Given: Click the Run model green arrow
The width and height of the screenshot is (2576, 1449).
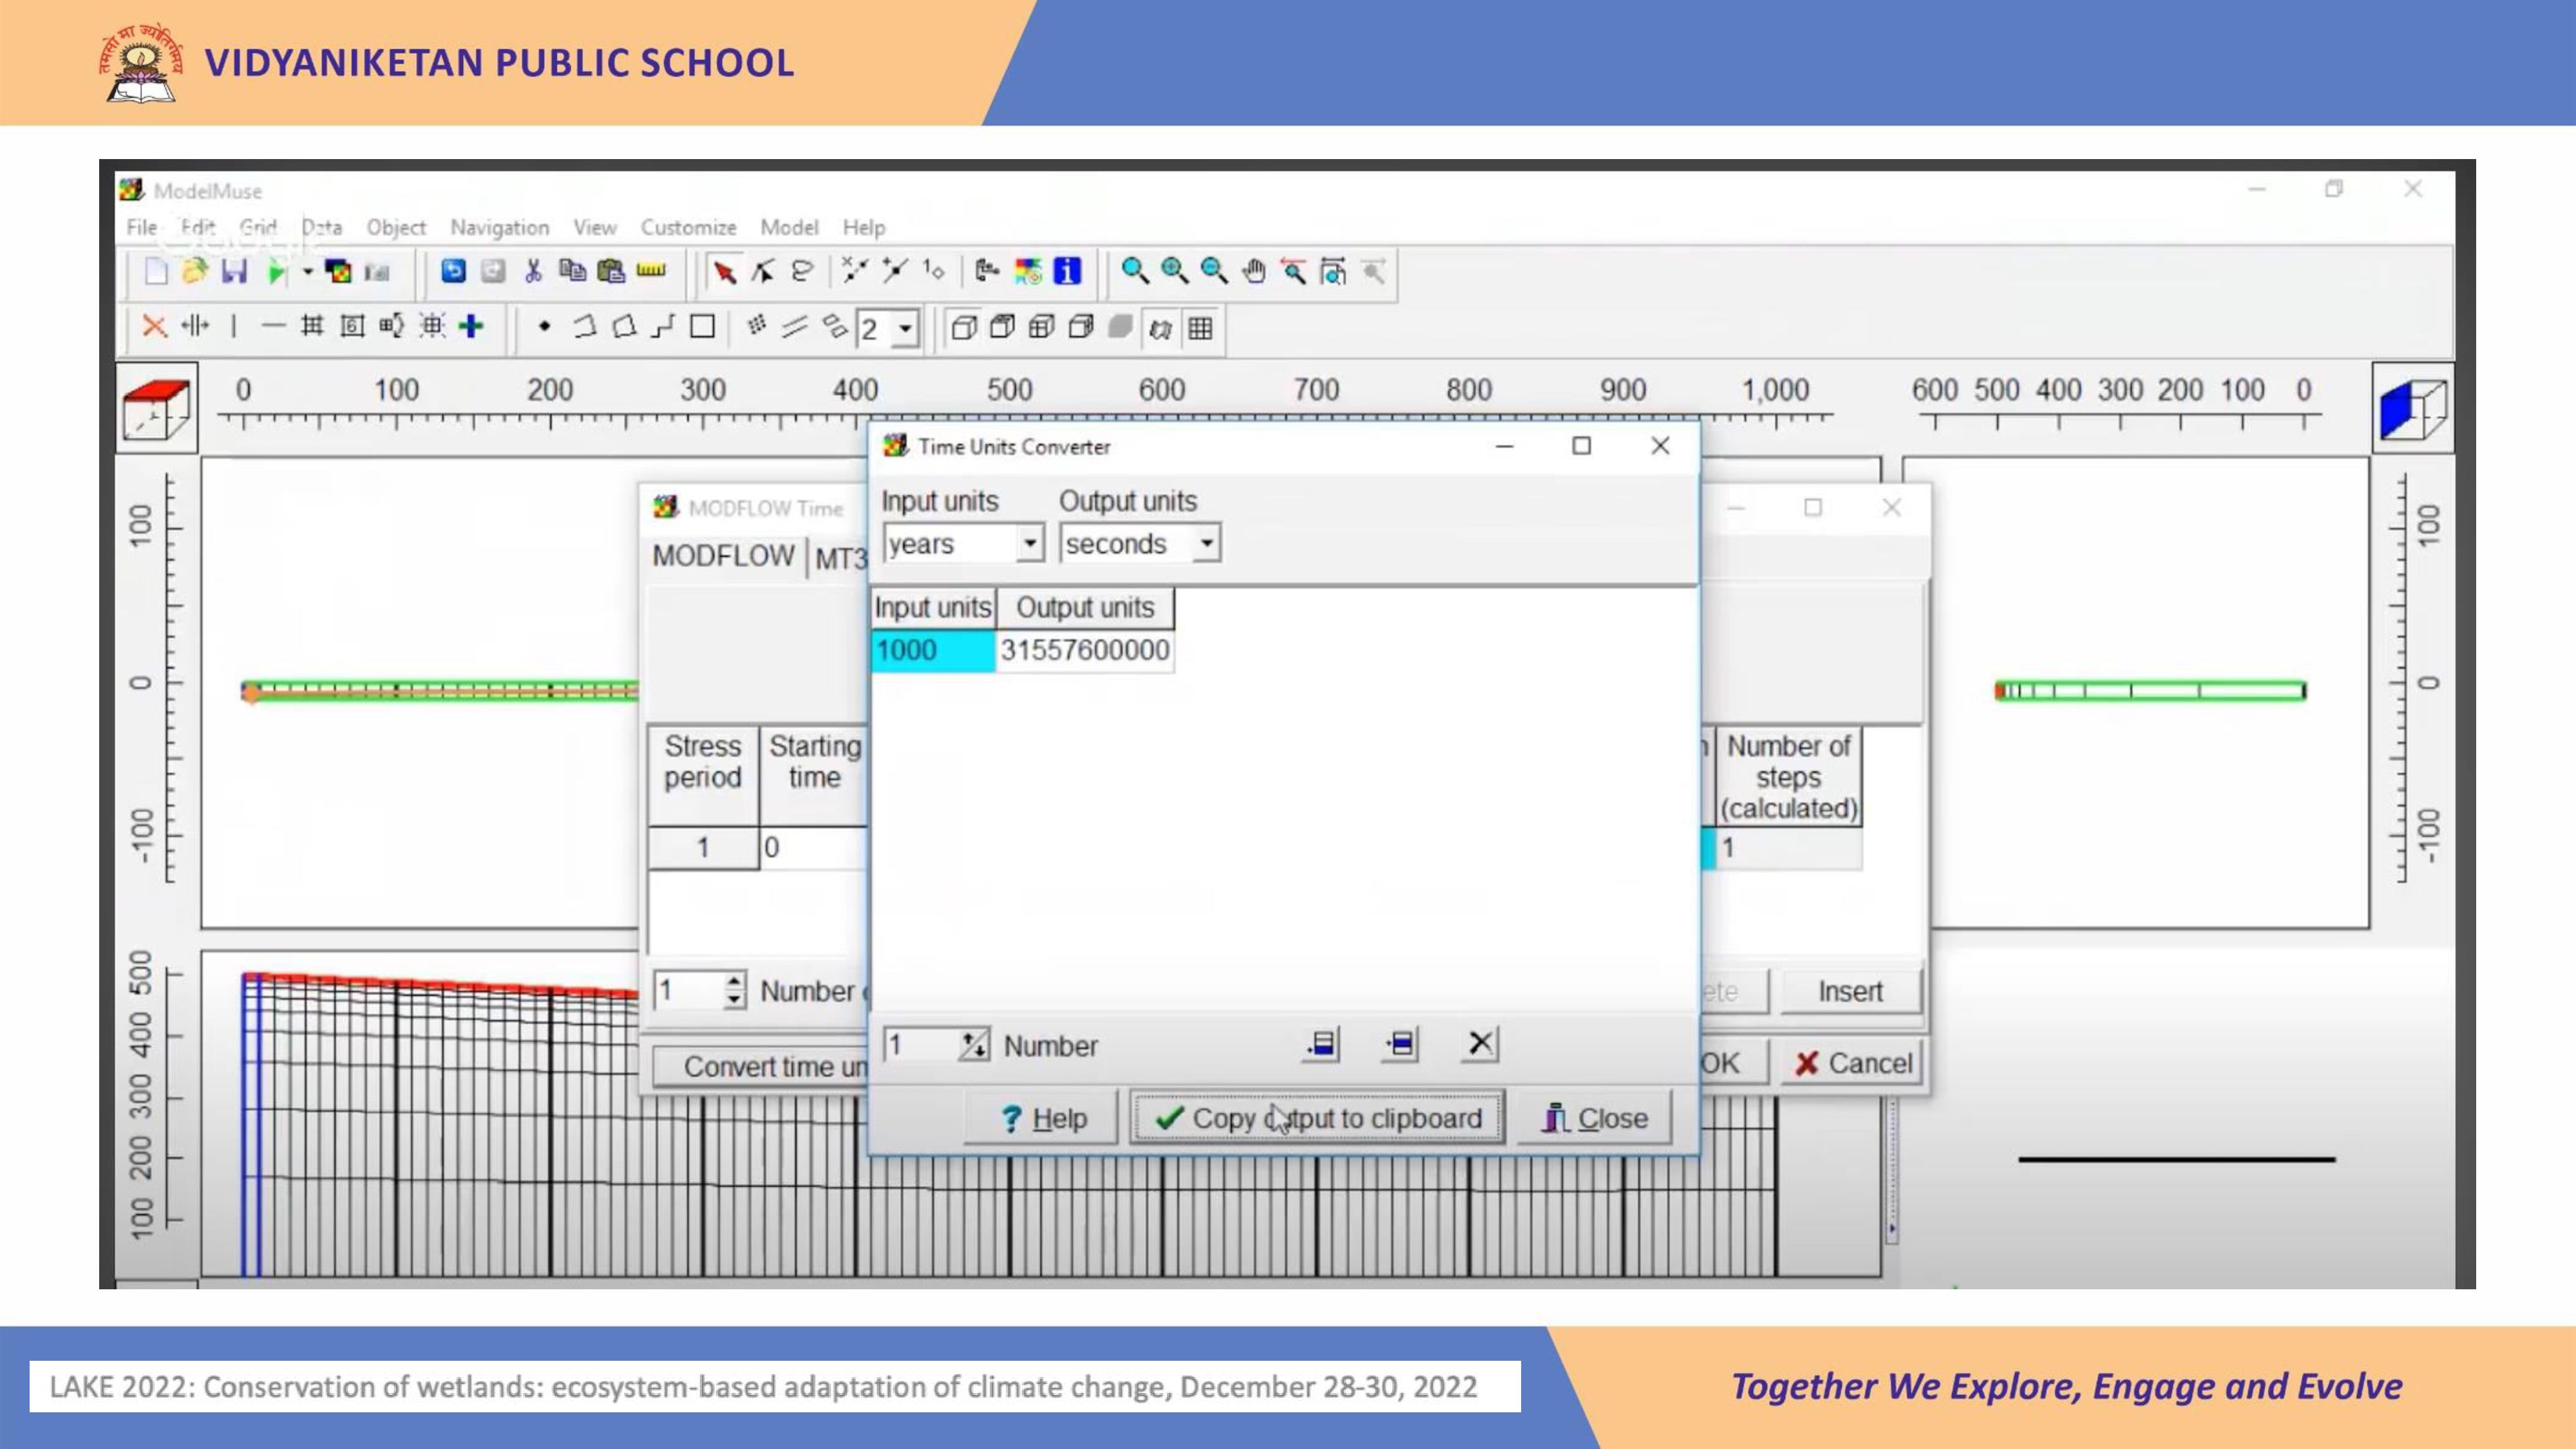Looking at the screenshot, I should (276, 272).
